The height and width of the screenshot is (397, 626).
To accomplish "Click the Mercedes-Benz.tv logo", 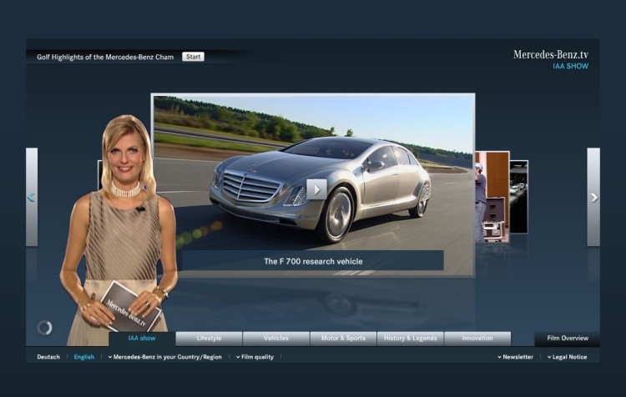I will 551,55.
